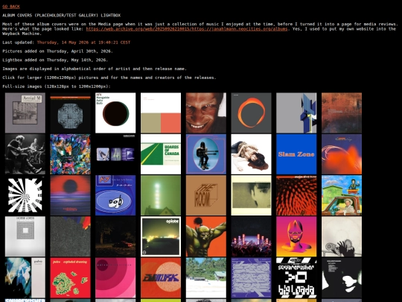Enlarge the grinning face album cover
402x302 pixels.
(206, 113)
